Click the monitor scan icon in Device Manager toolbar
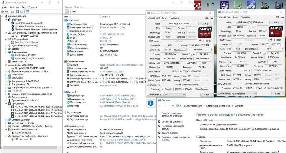Screen dimensions: 286x153 point(27,12)
